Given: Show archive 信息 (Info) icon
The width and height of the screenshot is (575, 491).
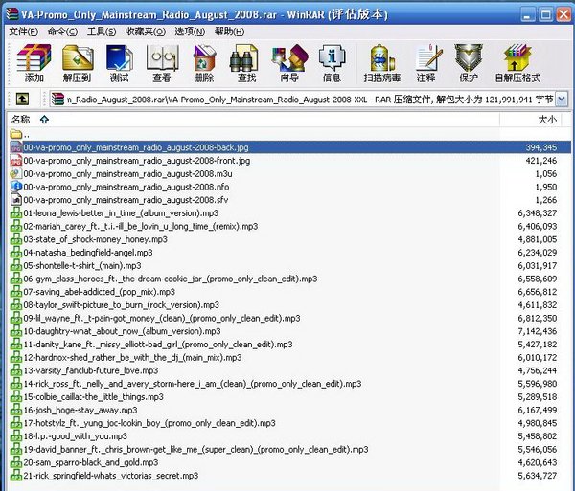Looking at the screenshot, I should 332,57.
